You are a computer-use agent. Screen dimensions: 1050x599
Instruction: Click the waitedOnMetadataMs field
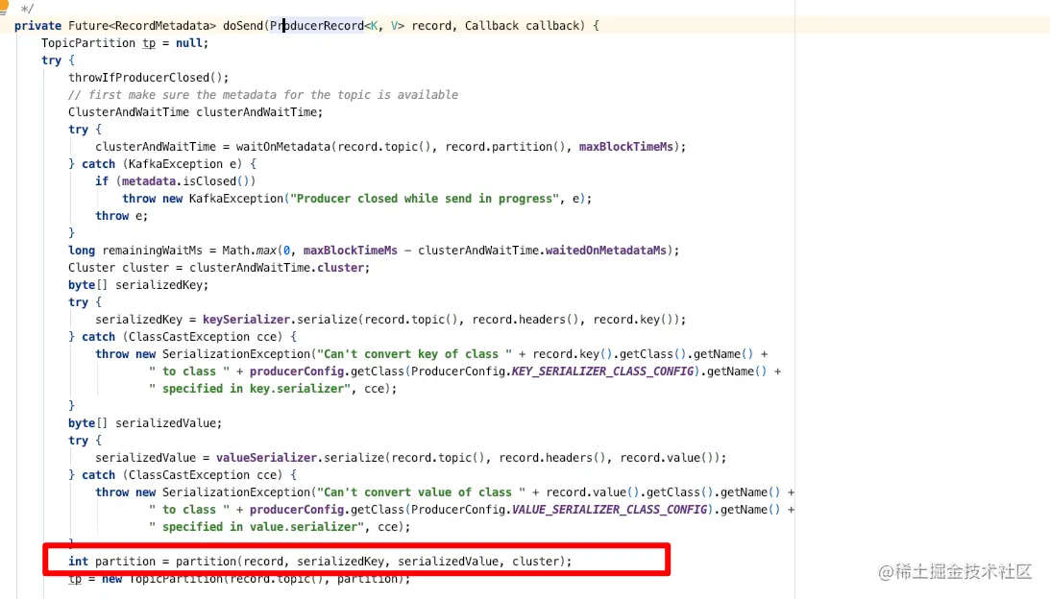point(605,251)
